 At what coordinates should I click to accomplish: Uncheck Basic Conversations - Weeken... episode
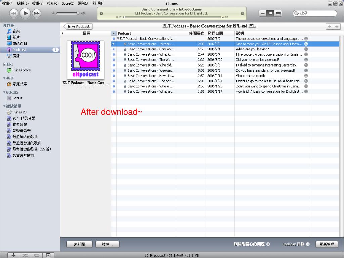(x=125, y=71)
